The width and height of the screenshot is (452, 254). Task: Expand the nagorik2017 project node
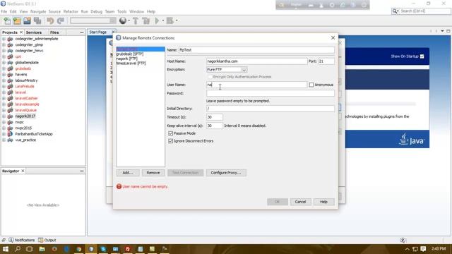point(4,116)
